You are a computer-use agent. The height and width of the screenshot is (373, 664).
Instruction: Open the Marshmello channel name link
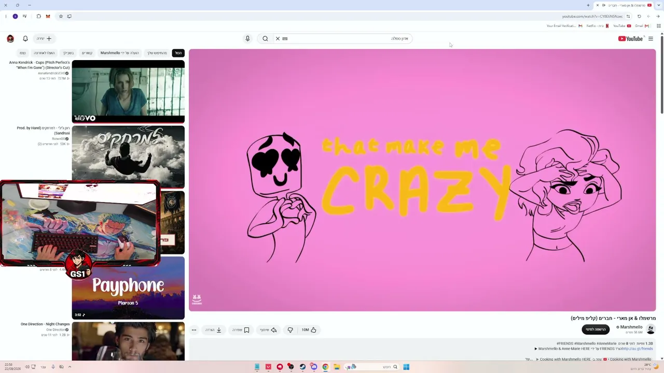(x=631, y=327)
